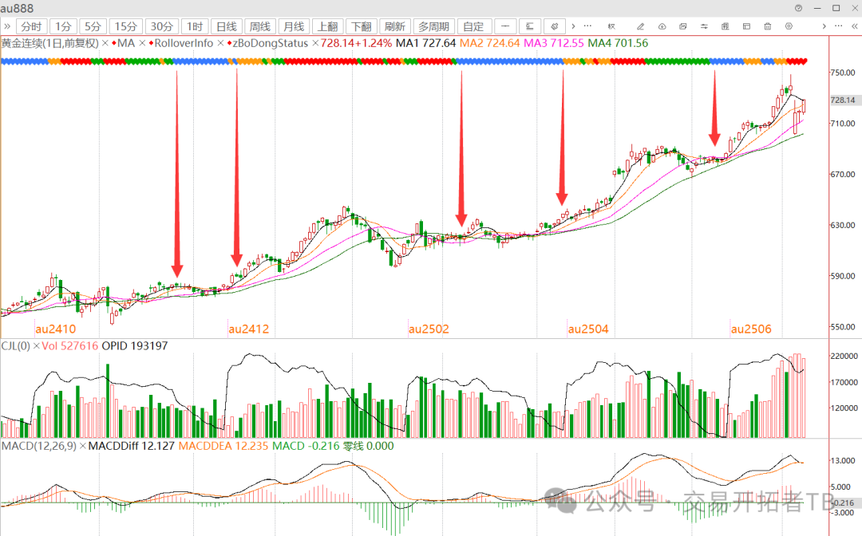Open the sliders parameter settings icon

704,26
